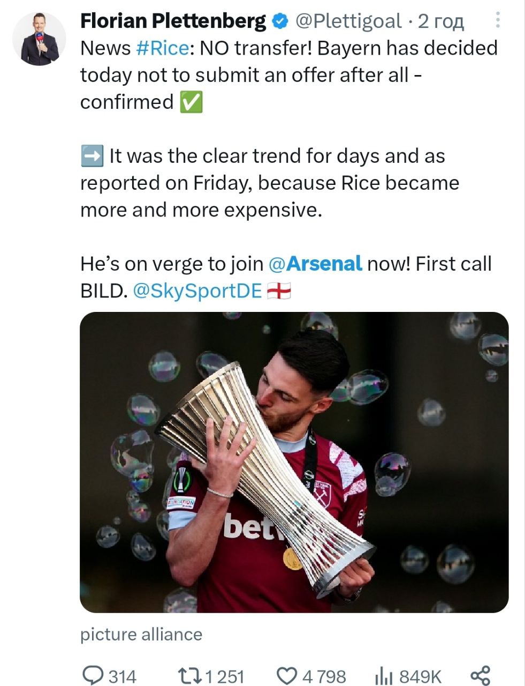Click the 314 replies count
Viewport: 525px width, 686px height.
(123, 676)
